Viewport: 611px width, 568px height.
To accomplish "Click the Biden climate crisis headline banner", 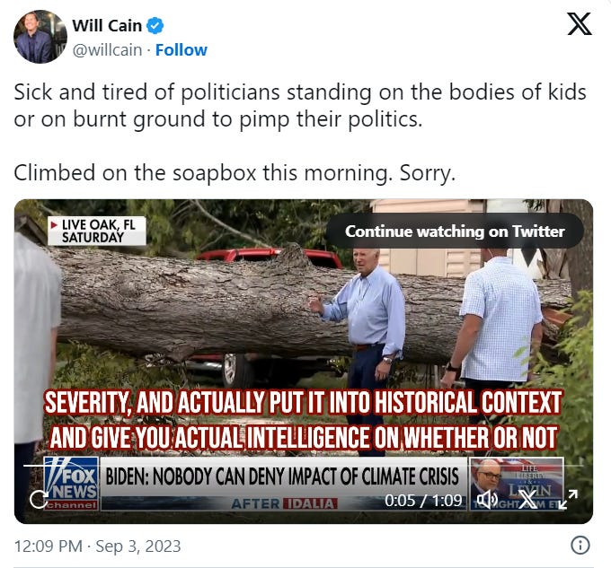I will click(283, 476).
